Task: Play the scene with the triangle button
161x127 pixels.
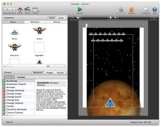Action: (x=116, y=17)
